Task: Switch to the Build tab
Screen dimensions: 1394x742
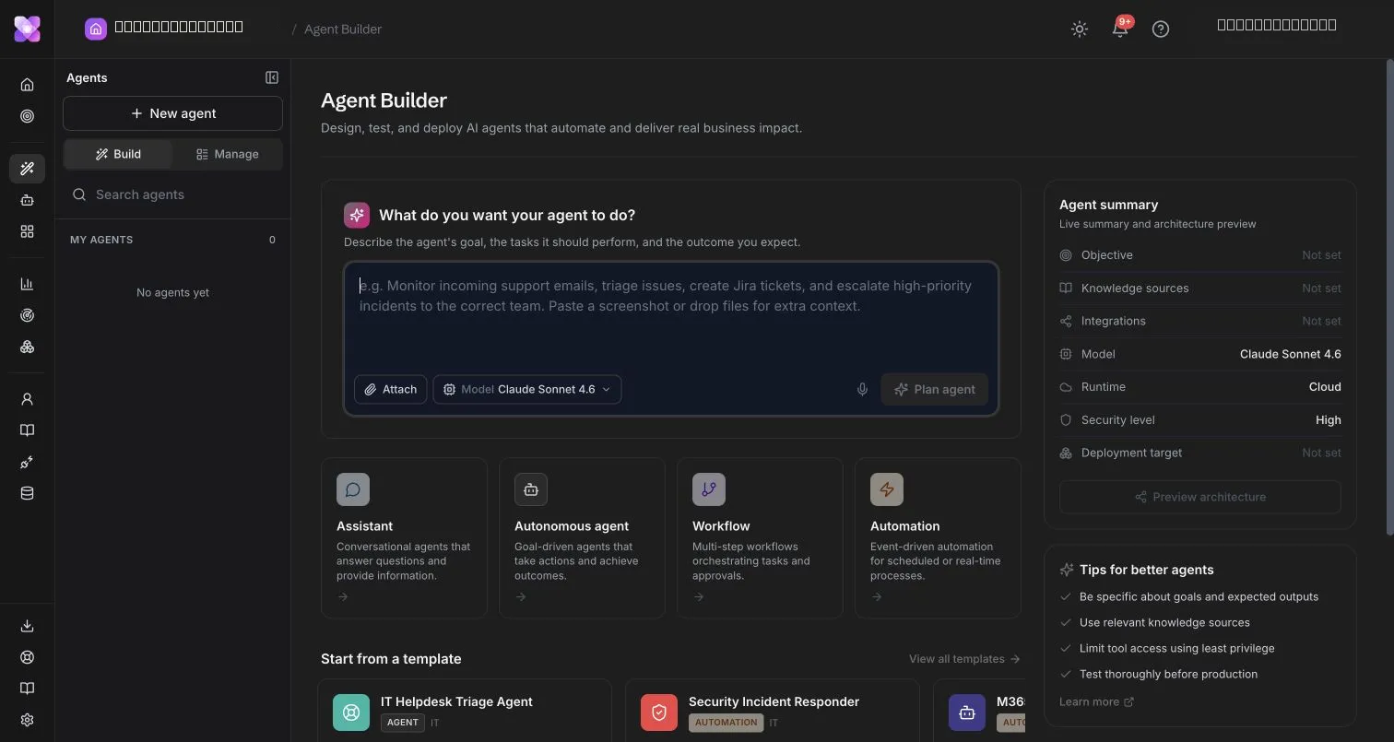Action: tap(118, 154)
